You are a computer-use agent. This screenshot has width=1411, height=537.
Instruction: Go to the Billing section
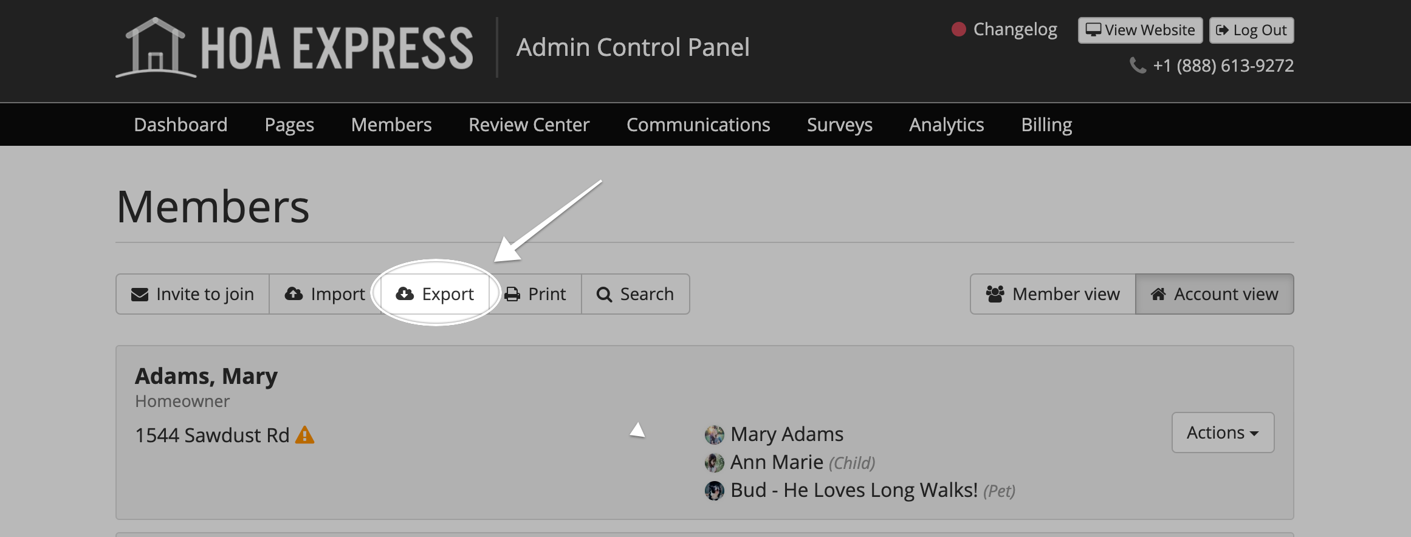[x=1046, y=125]
